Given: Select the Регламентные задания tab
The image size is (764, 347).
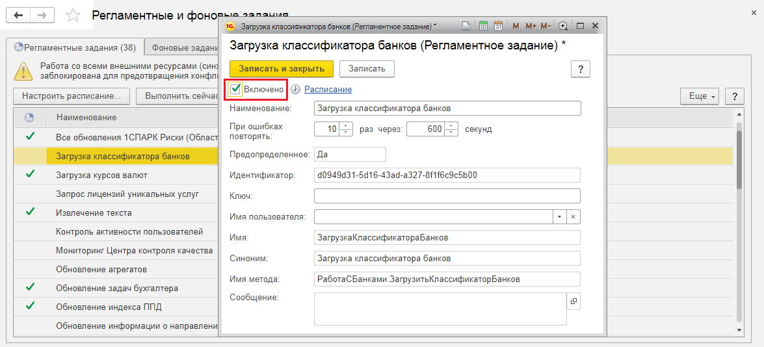Looking at the screenshot, I should (75, 47).
